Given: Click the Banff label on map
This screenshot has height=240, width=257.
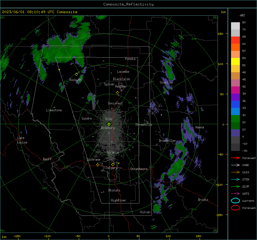Looking at the screenshot, I should pyautogui.click(x=47, y=159).
